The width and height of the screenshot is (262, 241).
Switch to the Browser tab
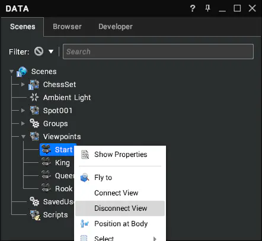[67, 27]
